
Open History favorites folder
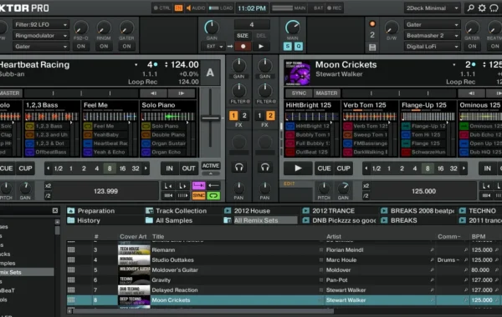pyautogui.click(x=84, y=220)
